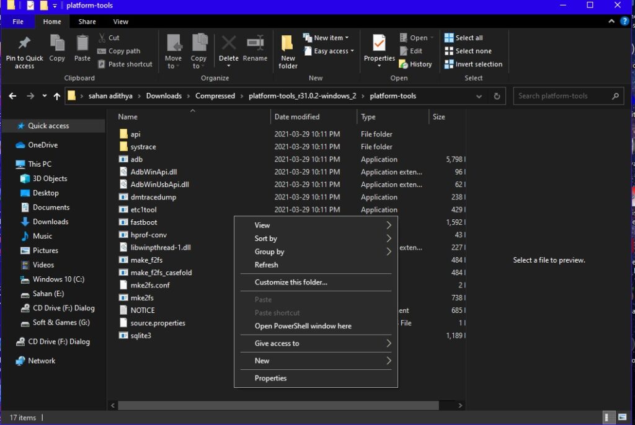
Task: Click History in the Open group
Action: pos(415,64)
